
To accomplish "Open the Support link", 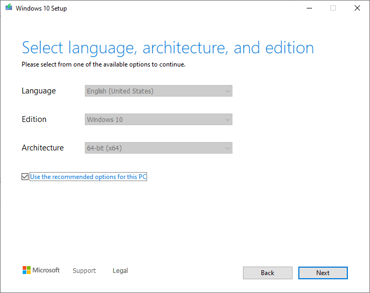I will pyautogui.click(x=84, y=270).
